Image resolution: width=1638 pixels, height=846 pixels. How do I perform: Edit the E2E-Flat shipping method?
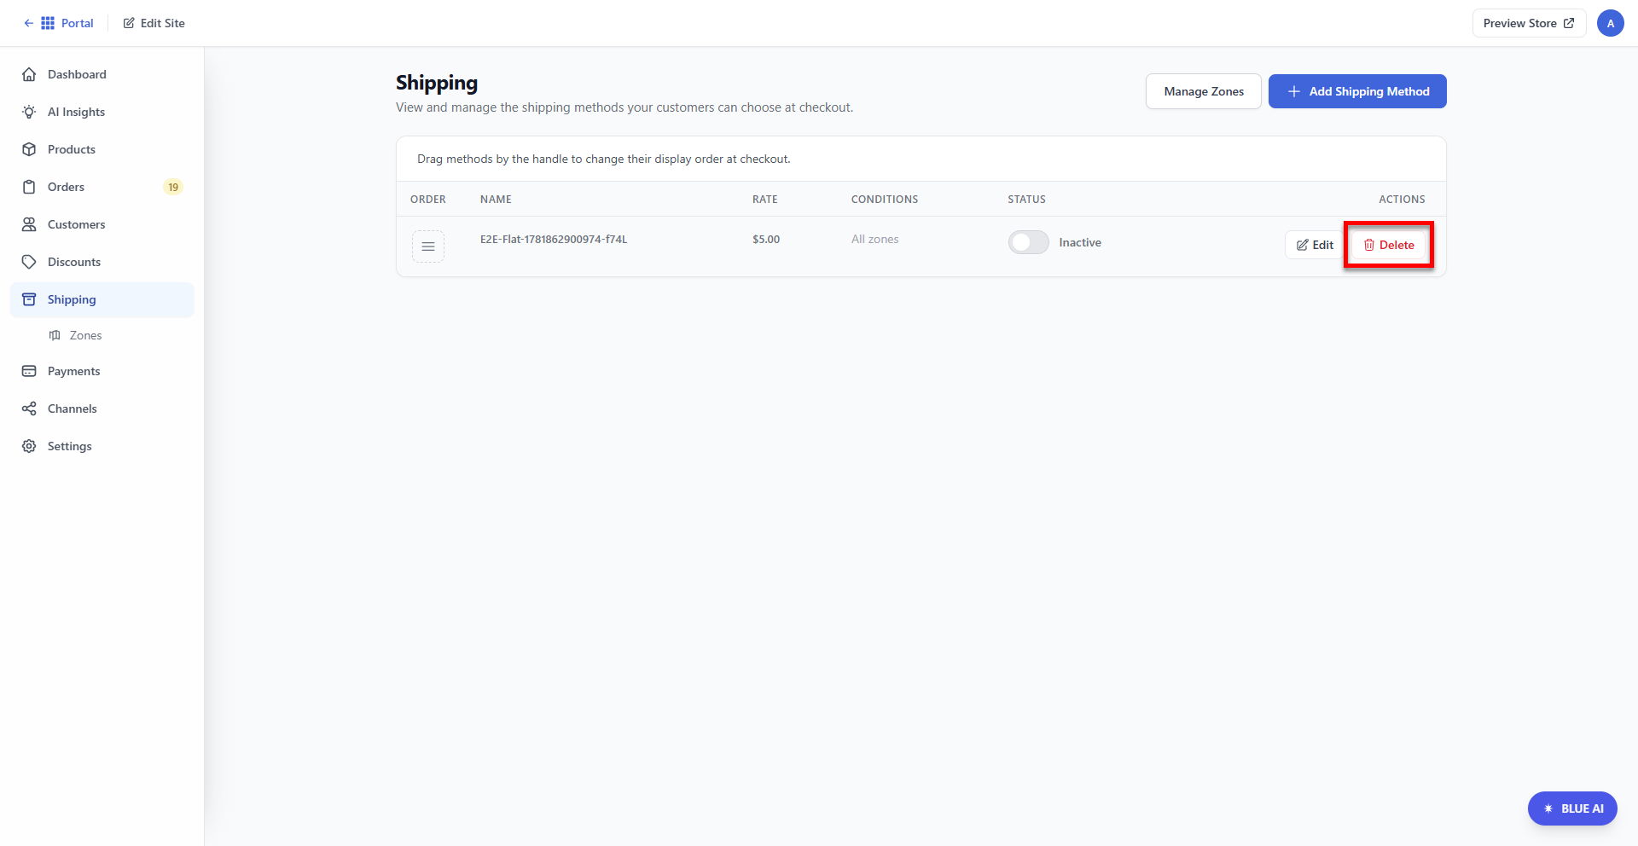click(1315, 245)
